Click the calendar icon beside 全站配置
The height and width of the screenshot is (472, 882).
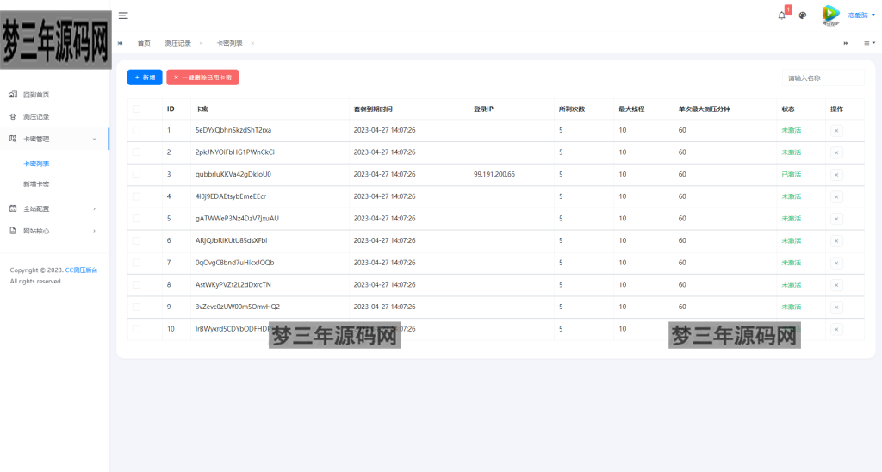13,208
